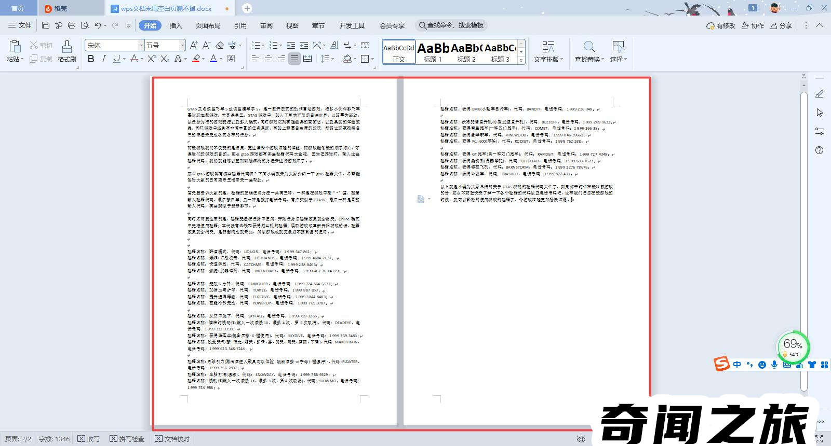Expand the styles gallery with the bottom arrow

tap(521, 60)
